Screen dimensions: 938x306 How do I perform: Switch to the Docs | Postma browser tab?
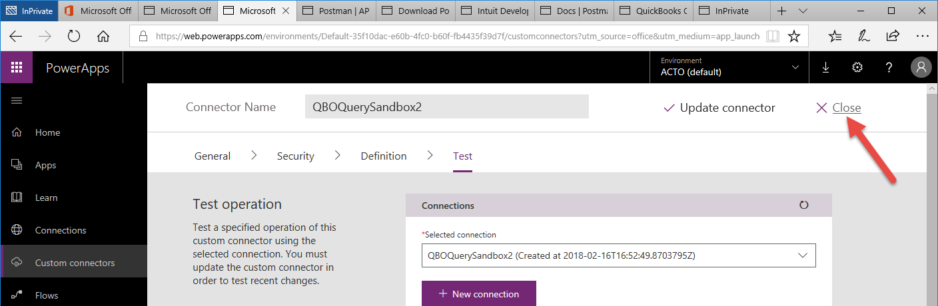(x=575, y=11)
